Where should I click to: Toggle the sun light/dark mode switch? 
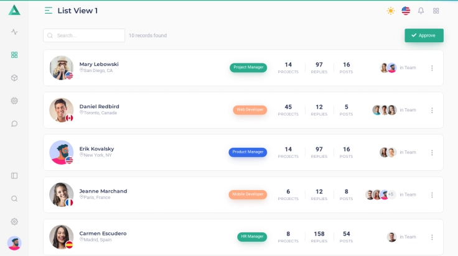[391, 11]
